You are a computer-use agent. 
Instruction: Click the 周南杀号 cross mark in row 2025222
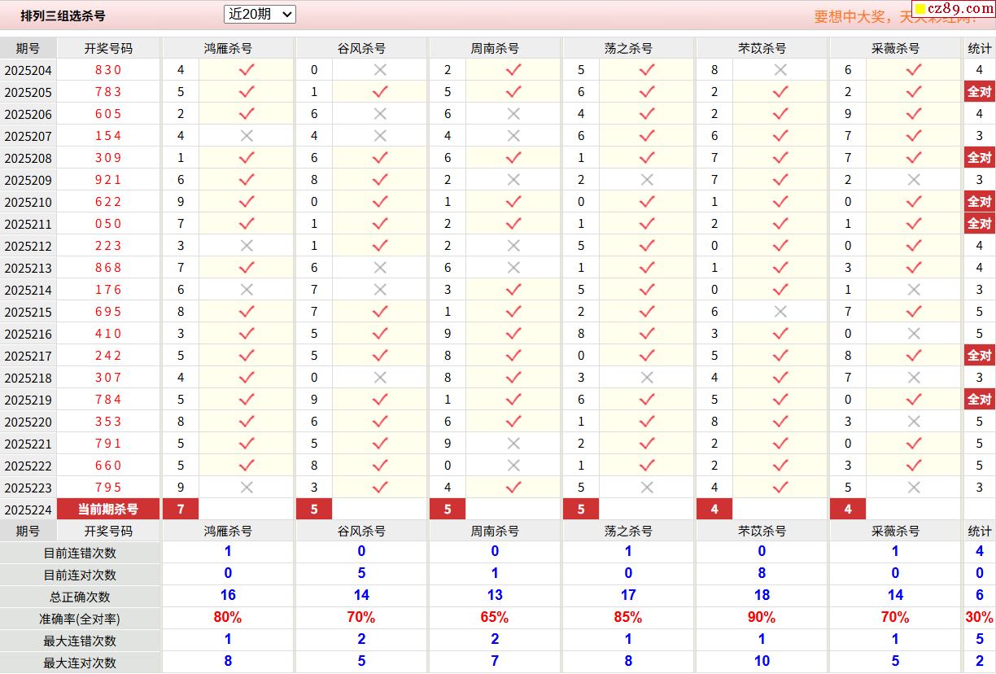513,466
